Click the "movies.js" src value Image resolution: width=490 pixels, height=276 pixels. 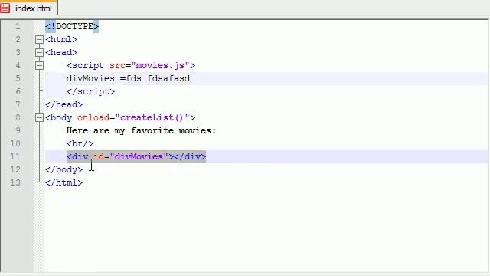(160, 65)
